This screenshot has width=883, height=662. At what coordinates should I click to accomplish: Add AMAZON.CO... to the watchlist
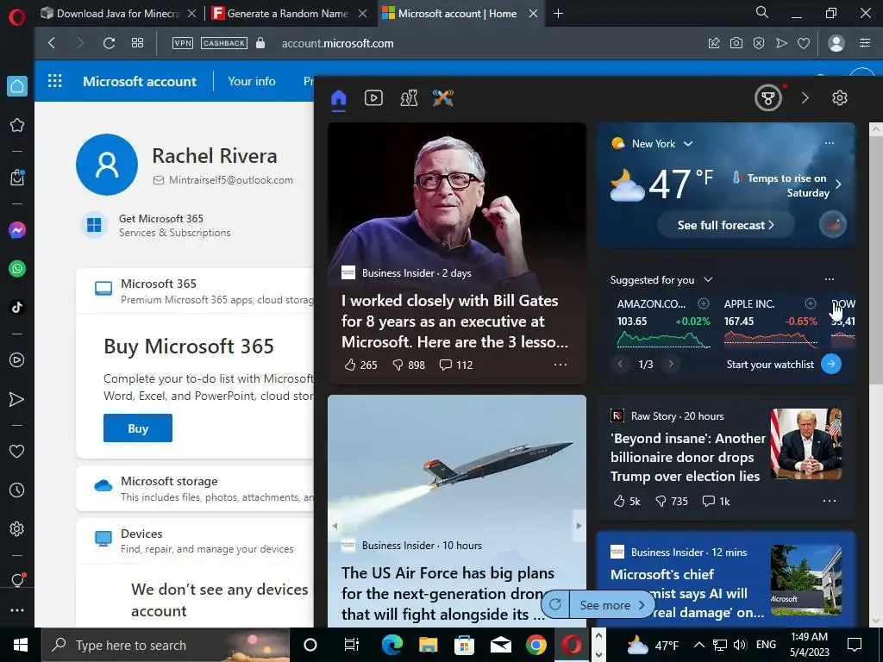tap(704, 304)
